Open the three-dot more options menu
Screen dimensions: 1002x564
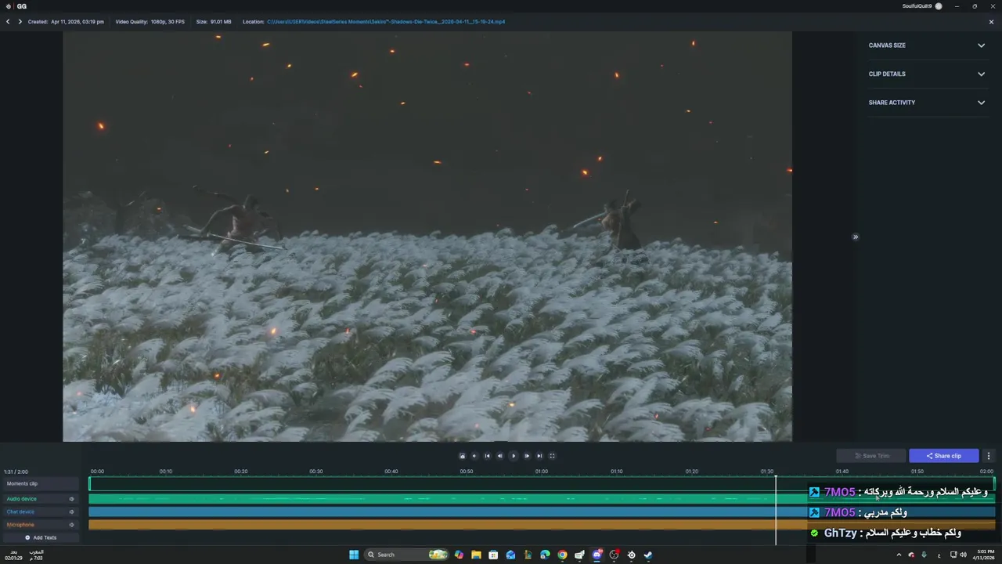pyautogui.click(x=989, y=456)
